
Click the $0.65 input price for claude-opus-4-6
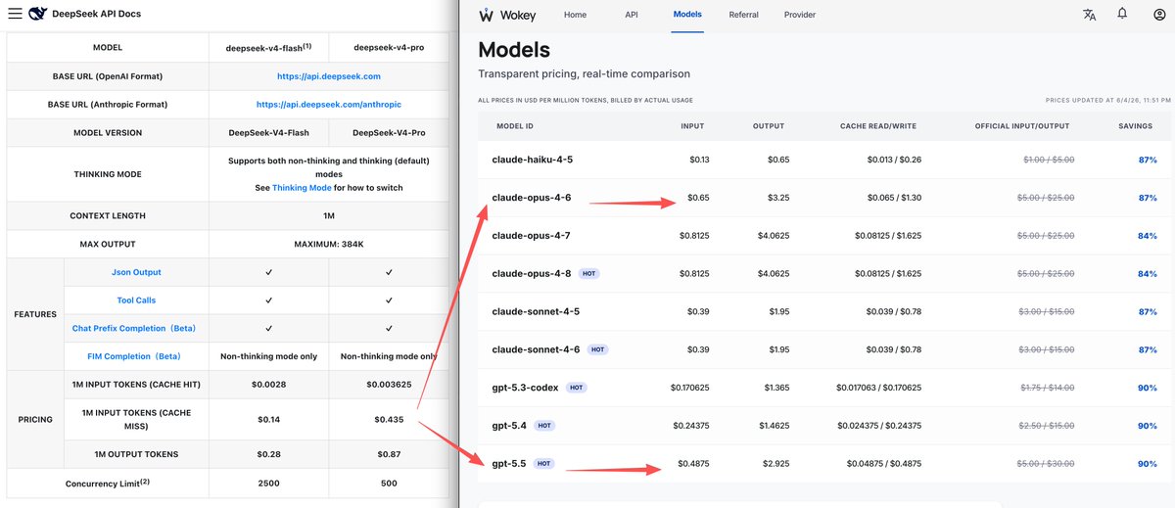pyautogui.click(x=698, y=198)
